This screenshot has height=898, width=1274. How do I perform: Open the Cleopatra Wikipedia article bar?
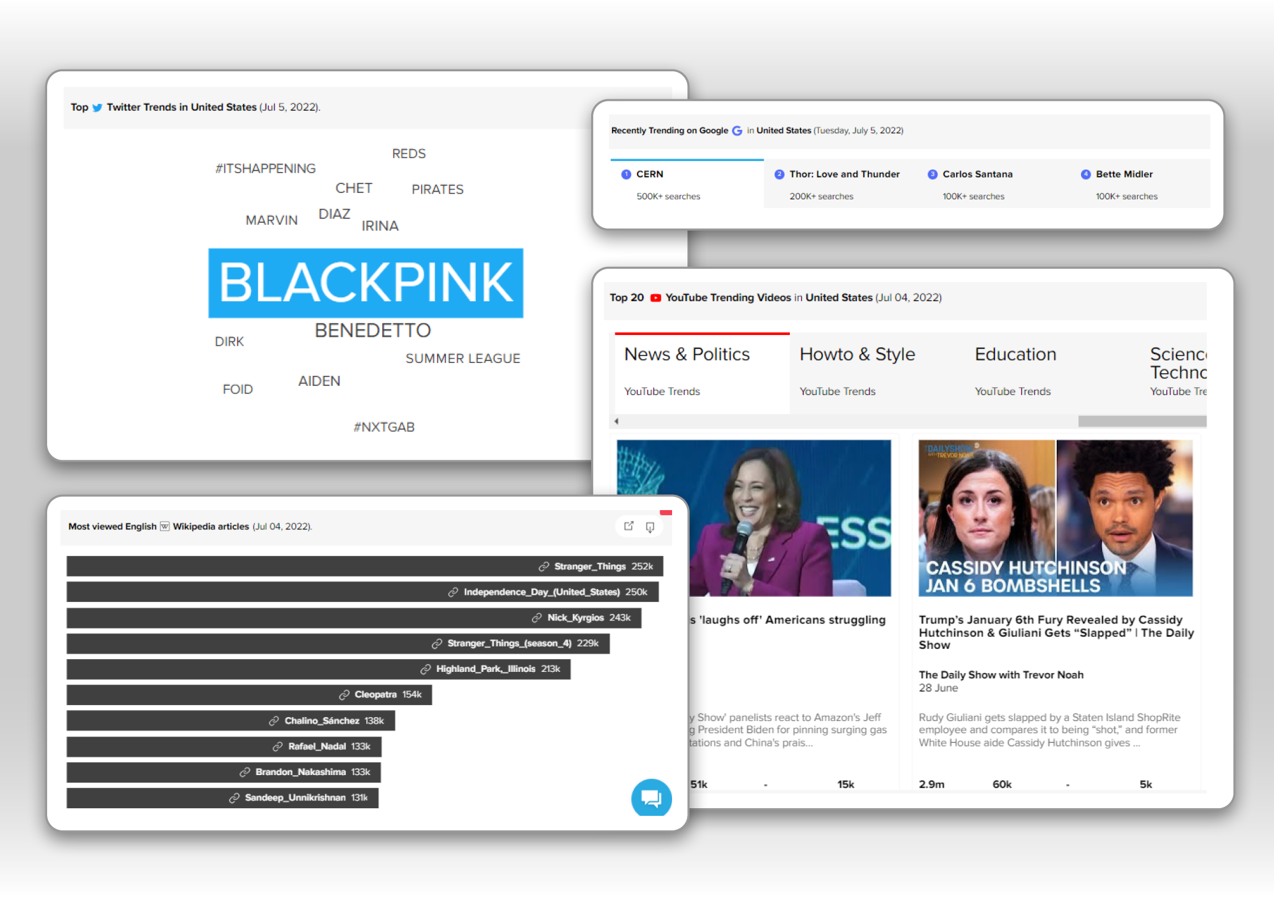coord(249,695)
